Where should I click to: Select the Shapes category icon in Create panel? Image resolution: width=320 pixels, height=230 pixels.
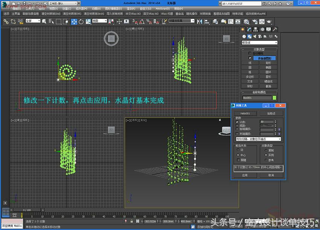[249, 36]
